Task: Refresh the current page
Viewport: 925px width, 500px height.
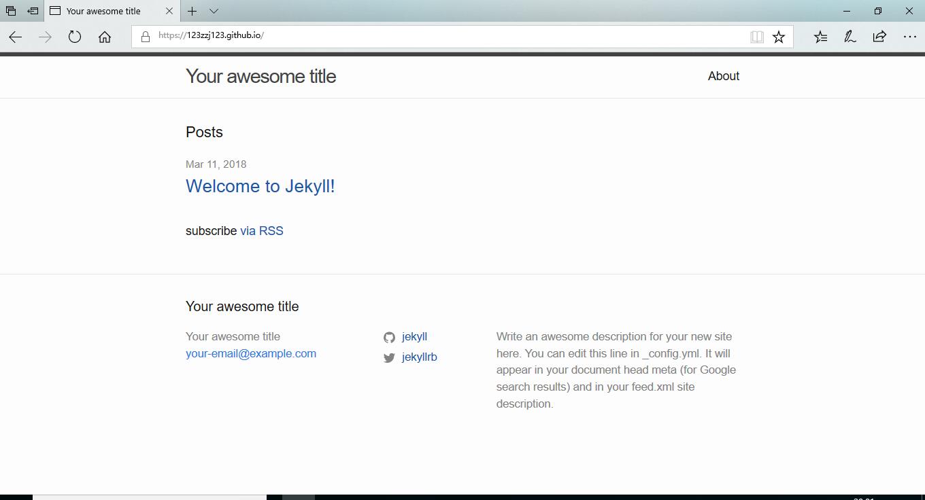Action: pos(75,37)
